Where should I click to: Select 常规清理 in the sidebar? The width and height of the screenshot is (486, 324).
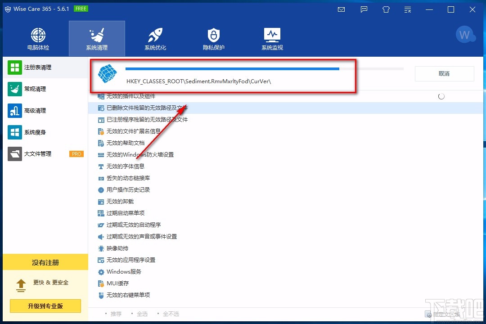(x=45, y=89)
